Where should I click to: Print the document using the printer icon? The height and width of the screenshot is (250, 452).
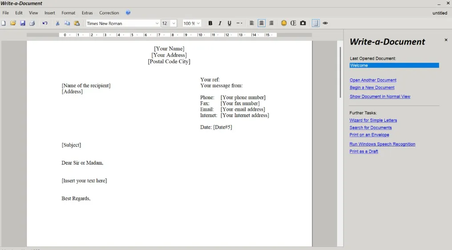[32, 23]
